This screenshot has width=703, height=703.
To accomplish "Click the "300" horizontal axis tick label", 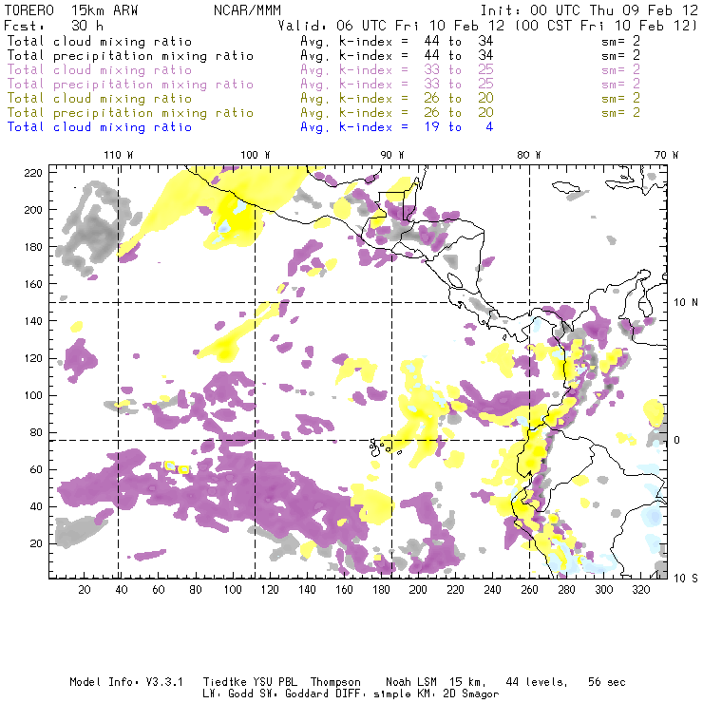I will point(604,590).
